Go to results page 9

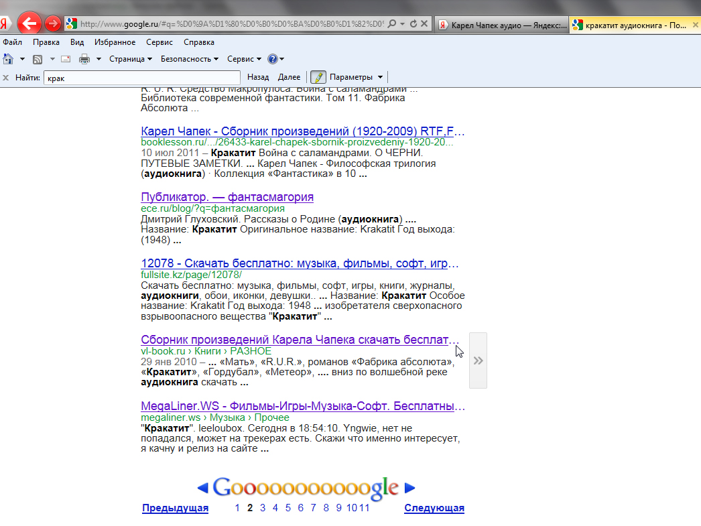coord(339,508)
